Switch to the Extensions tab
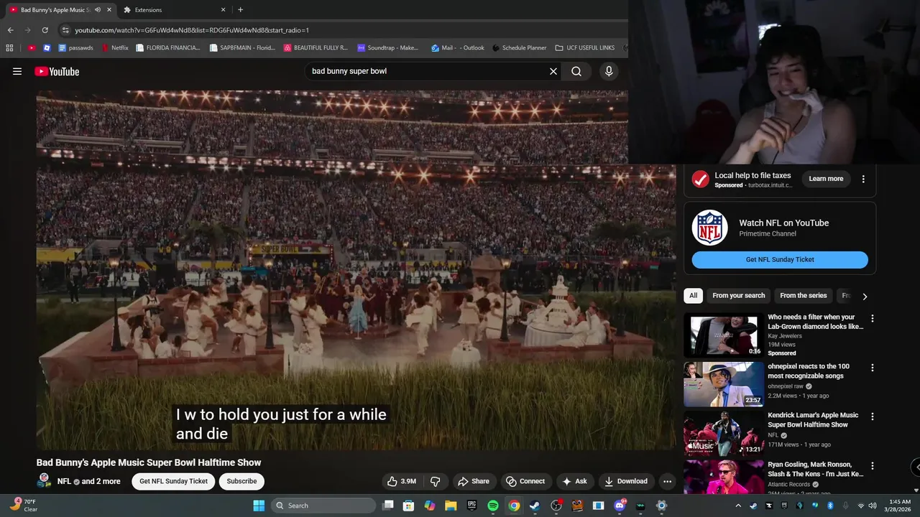 [172, 10]
